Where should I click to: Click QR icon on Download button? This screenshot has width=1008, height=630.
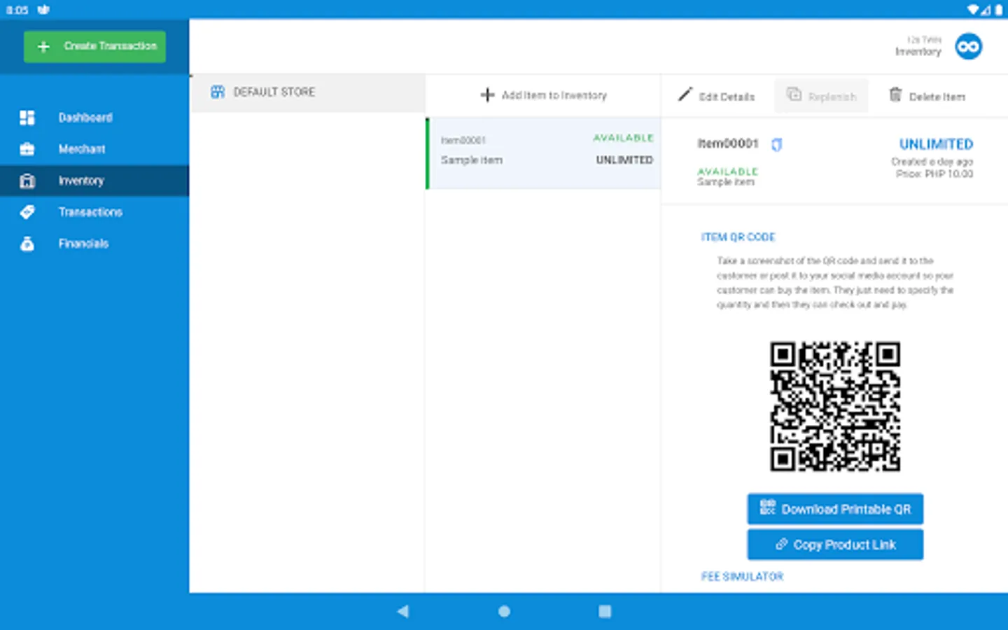point(768,507)
